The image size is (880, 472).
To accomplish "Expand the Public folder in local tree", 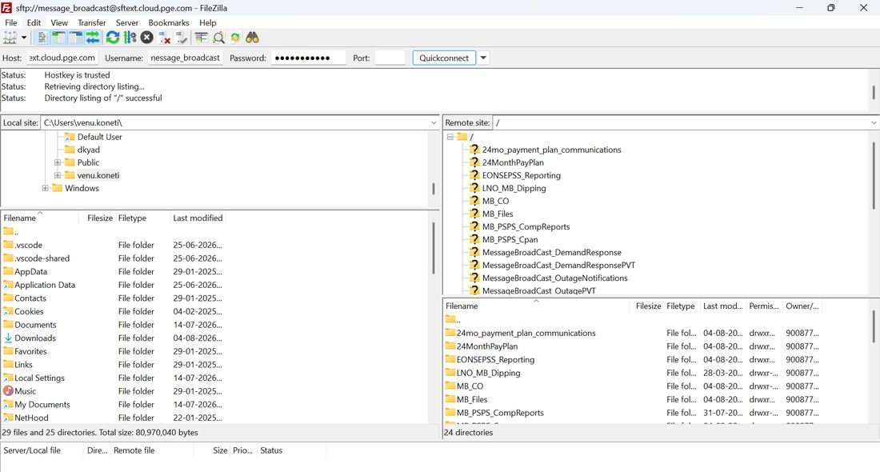I will pos(58,162).
